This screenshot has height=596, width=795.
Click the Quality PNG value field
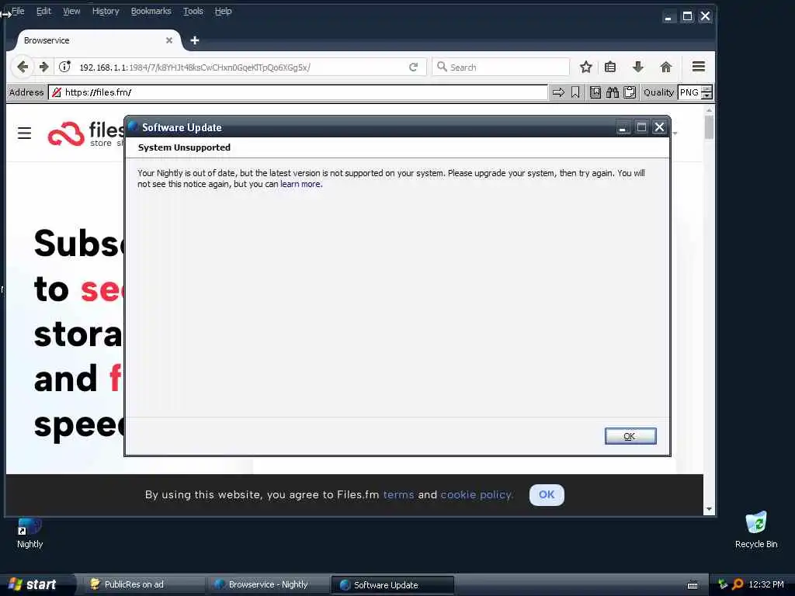coord(689,92)
